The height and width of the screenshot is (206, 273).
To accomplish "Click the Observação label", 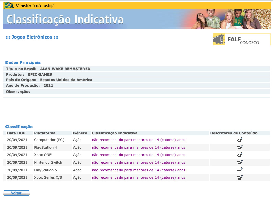I will (18, 91).
